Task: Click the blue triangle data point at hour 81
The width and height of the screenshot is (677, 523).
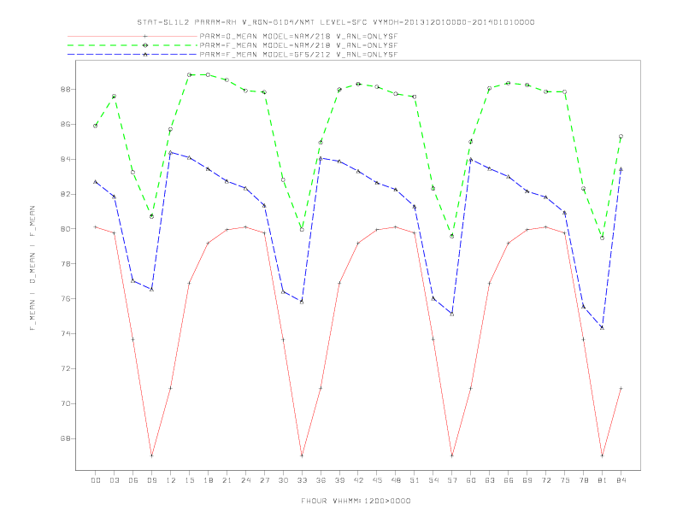Action: [x=603, y=328]
